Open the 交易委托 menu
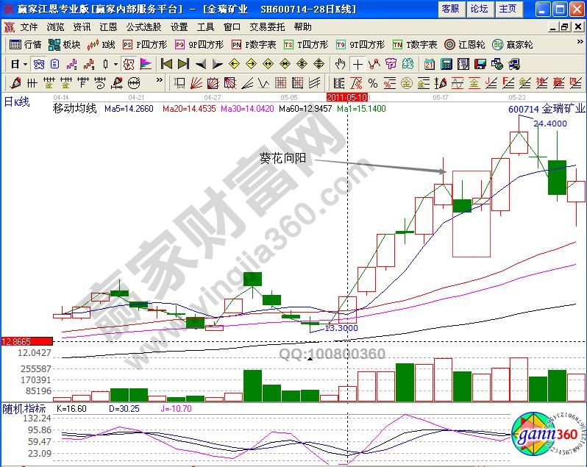587x467 pixels. pyautogui.click(x=268, y=26)
